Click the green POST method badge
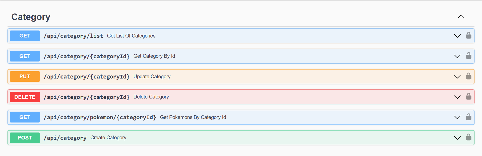This screenshot has width=482, height=156. pyautogui.click(x=25, y=138)
